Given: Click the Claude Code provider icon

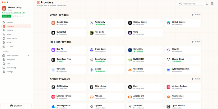Looking at the screenshot, I should coord(53,23).
